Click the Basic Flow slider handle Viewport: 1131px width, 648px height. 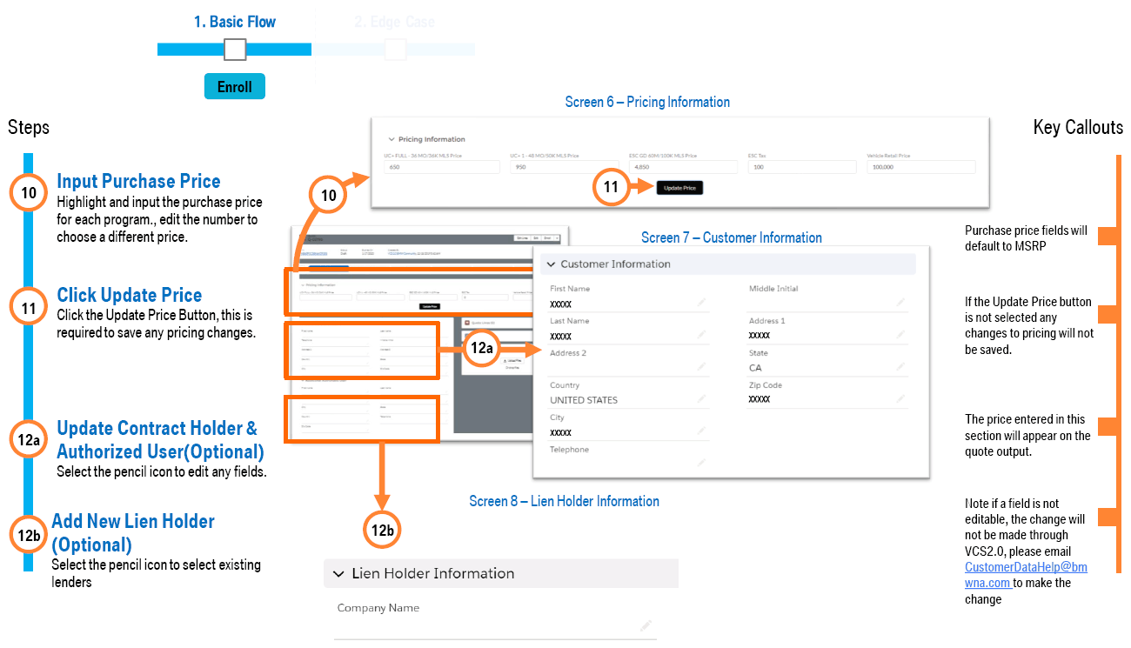[234, 50]
